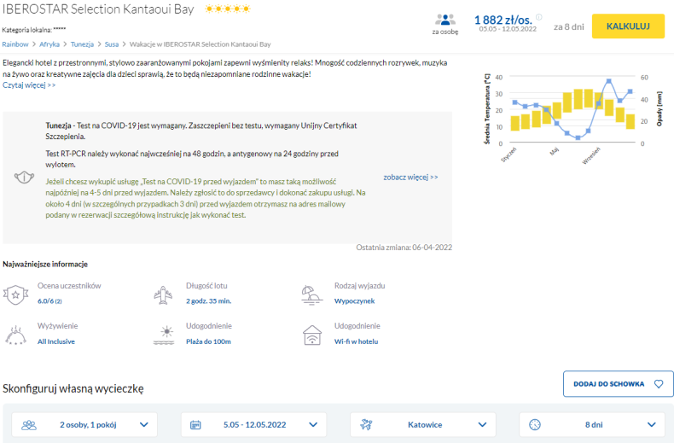Click the clock icon next to 8 dni
This screenshot has height=443, width=674.
(x=535, y=425)
